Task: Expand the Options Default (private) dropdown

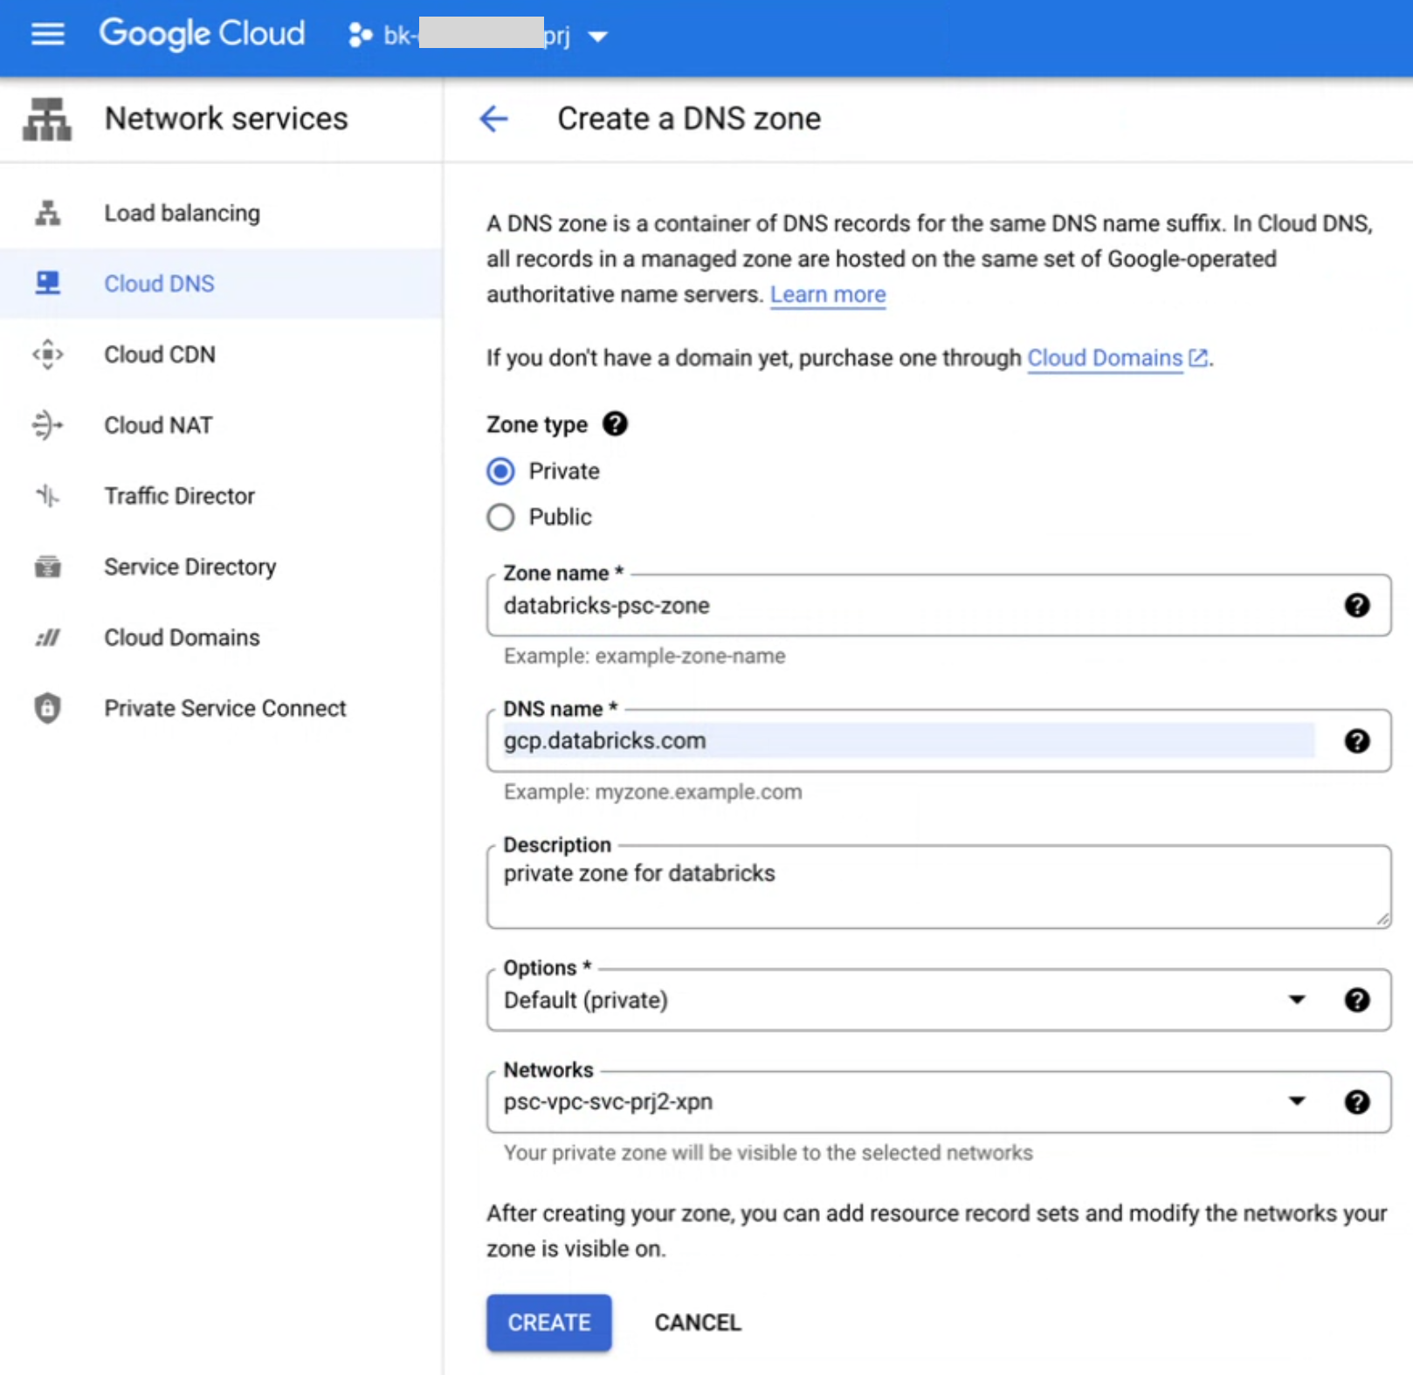Action: click(x=1297, y=1000)
